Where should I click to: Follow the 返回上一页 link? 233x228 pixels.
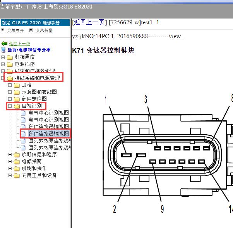pos(89,22)
